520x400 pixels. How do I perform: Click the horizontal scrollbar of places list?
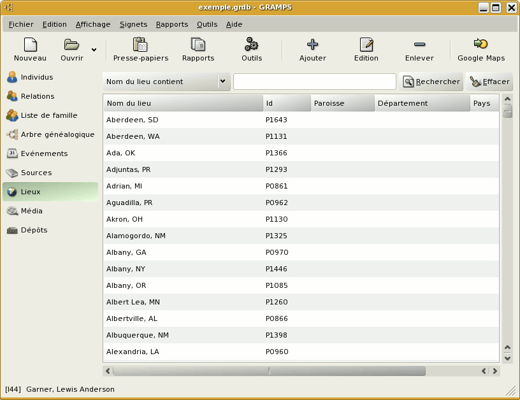[269, 371]
